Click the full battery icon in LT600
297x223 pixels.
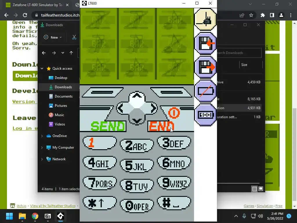(205, 115)
